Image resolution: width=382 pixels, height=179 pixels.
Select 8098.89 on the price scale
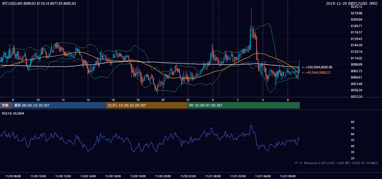click(x=357, y=64)
